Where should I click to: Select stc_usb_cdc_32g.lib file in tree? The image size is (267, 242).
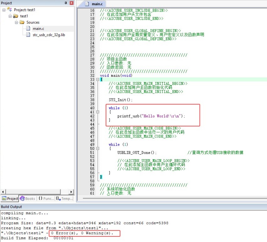pos(49,35)
